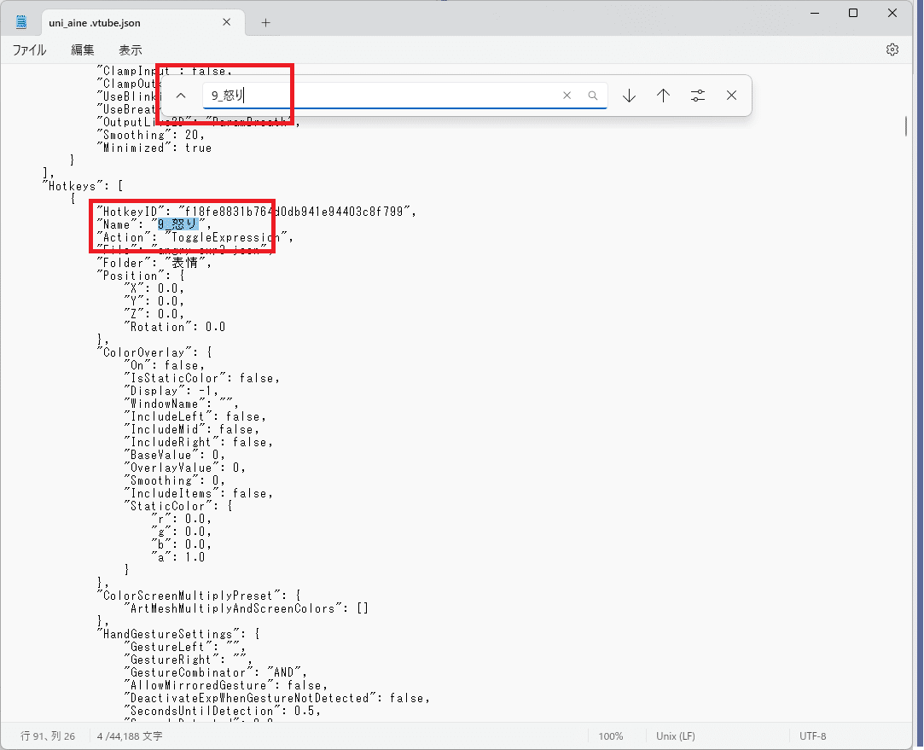Screen dimensions: 924x750
Task: Click the "AllowMirroredGesture": false line
Action: click(x=226, y=686)
